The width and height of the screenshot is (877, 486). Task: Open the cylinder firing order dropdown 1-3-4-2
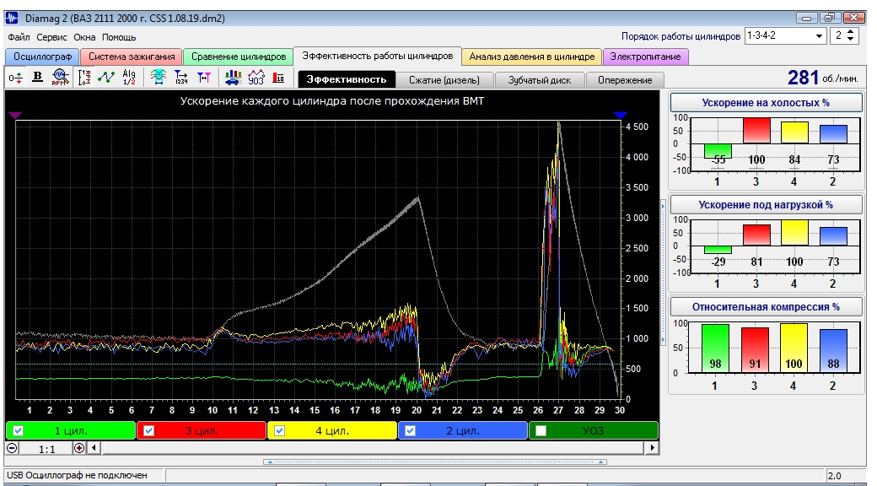(x=820, y=35)
